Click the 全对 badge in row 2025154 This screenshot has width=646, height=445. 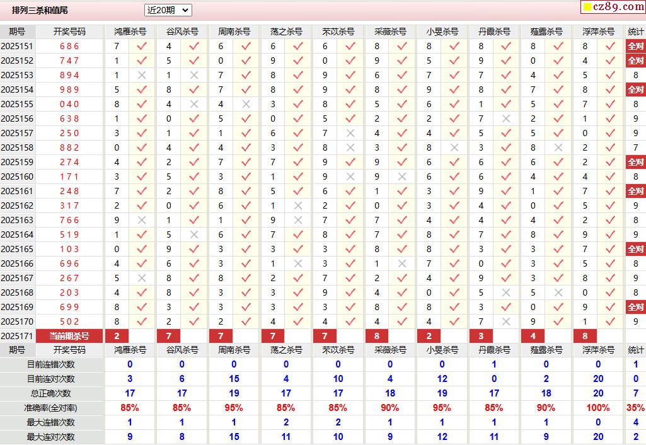click(635, 90)
